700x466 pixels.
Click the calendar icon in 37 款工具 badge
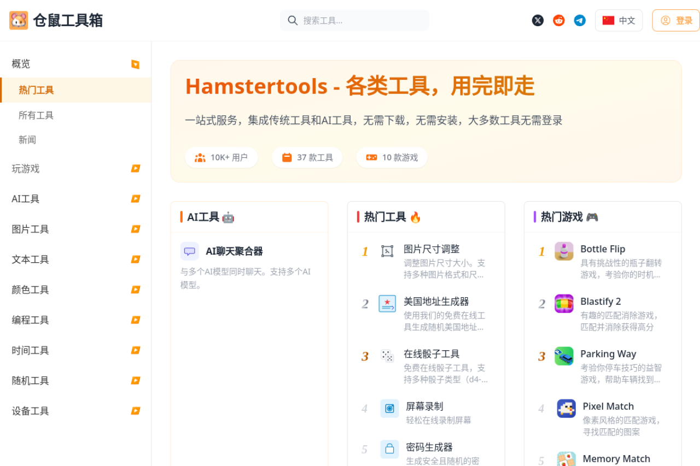point(287,157)
